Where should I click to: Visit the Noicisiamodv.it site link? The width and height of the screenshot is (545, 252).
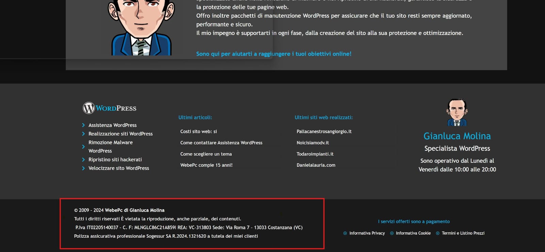tap(313, 143)
